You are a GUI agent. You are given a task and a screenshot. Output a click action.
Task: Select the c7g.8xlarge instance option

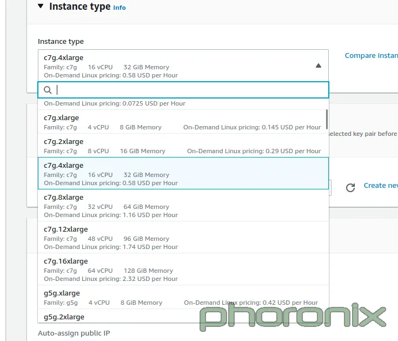(183, 205)
